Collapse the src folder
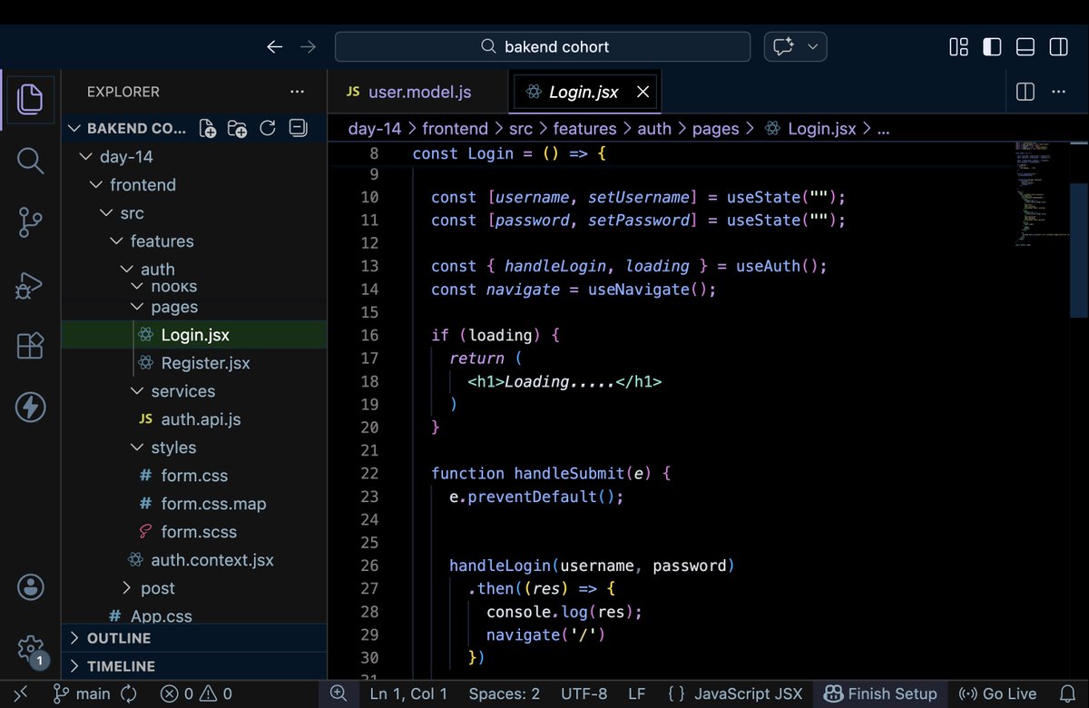The width and height of the screenshot is (1089, 708). [106, 213]
